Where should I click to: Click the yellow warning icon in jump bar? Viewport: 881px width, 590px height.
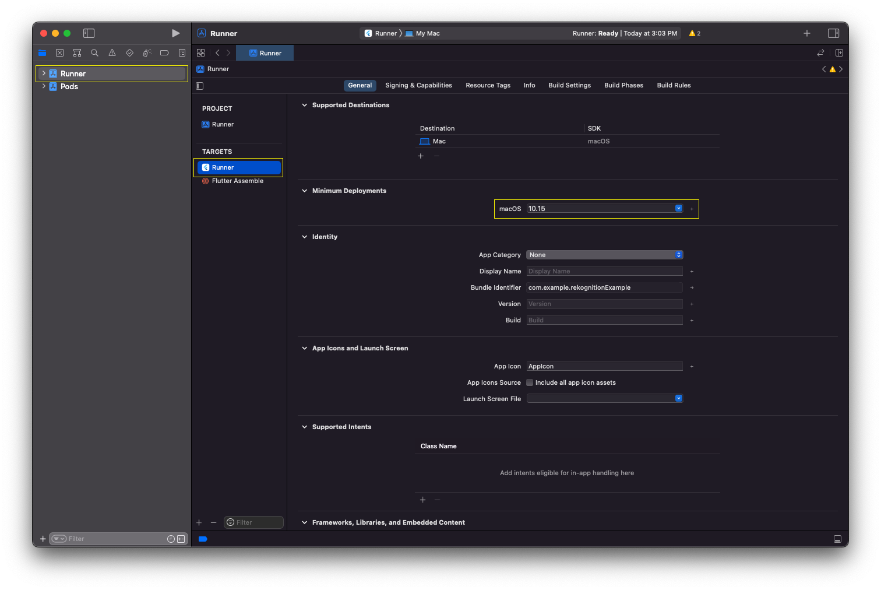(833, 69)
